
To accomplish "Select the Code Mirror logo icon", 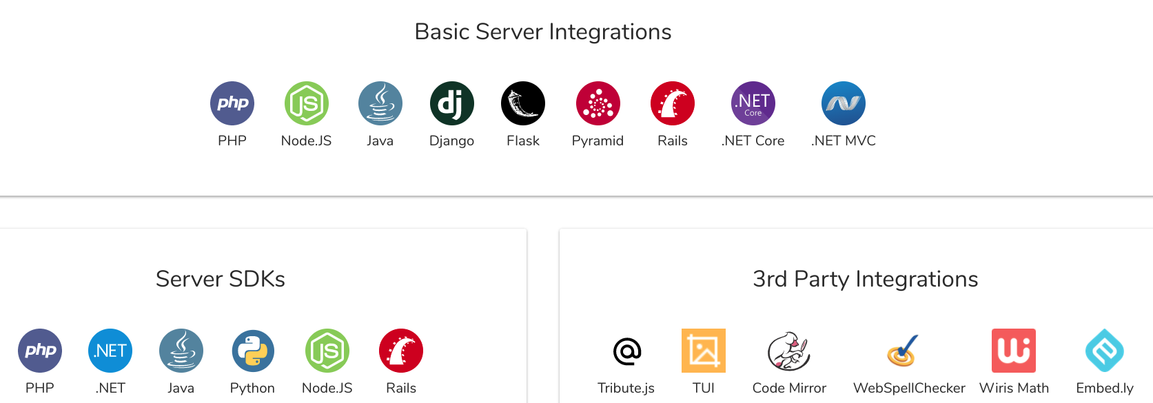I will pyautogui.click(x=789, y=351).
